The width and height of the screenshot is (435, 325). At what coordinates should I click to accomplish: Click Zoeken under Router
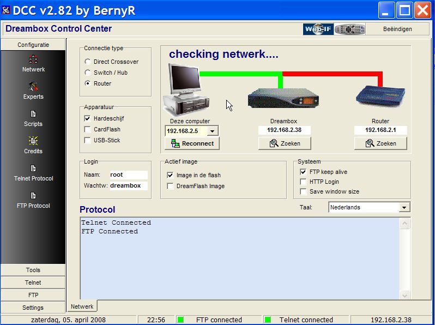[380, 143]
